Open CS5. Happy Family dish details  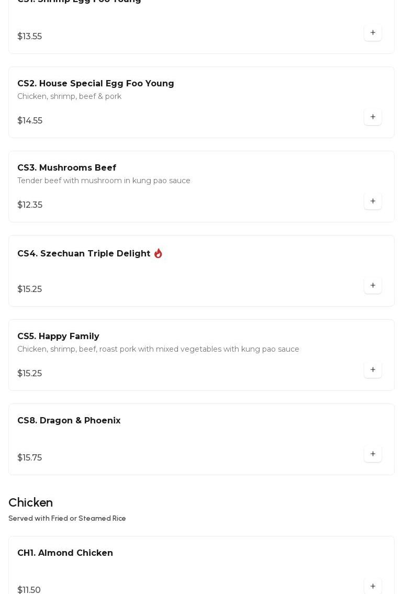[58, 337]
